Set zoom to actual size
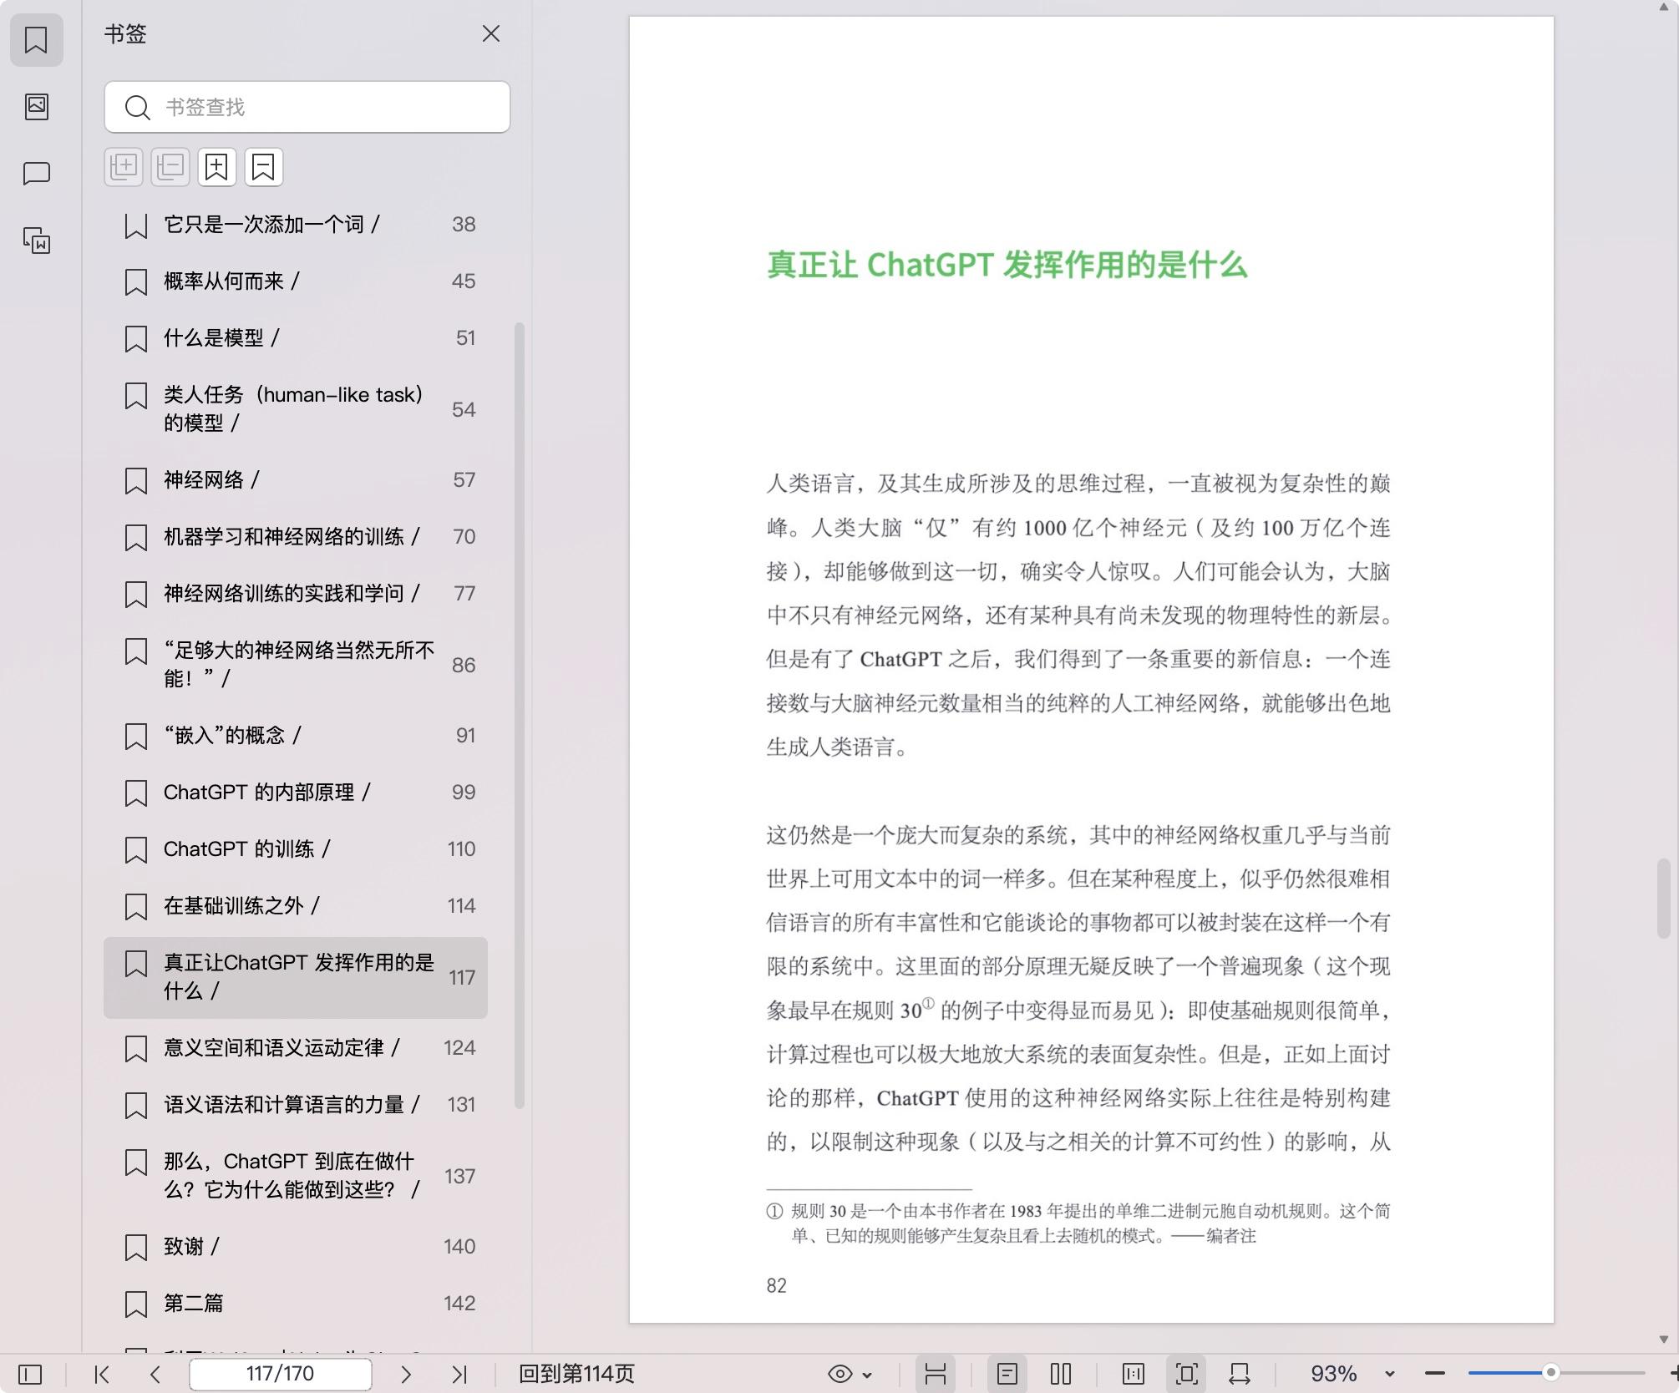 [x=1134, y=1374]
